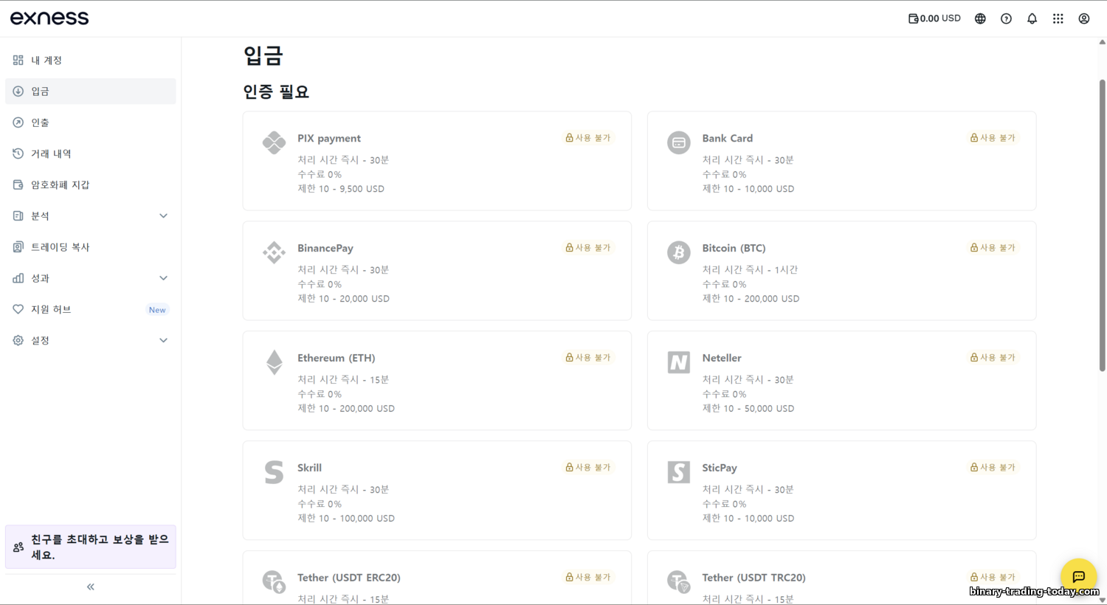Screen dimensions: 1107x605
Task: Expand the 분석 menu chevron
Action: 164,216
